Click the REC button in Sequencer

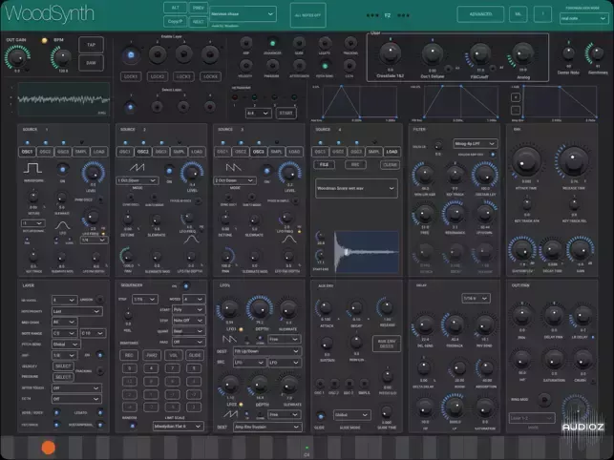[129, 355]
